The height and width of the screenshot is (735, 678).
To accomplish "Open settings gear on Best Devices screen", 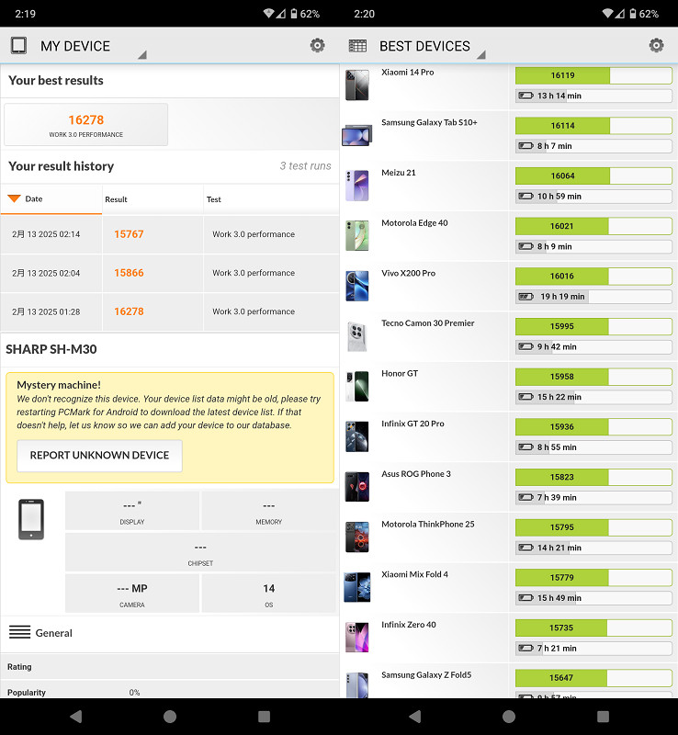I will tap(657, 45).
